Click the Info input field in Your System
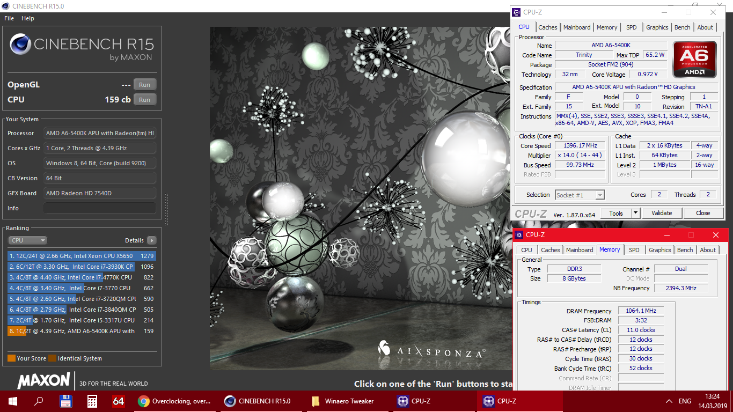Image resolution: width=733 pixels, height=412 pixels. [x=100, y=208]
